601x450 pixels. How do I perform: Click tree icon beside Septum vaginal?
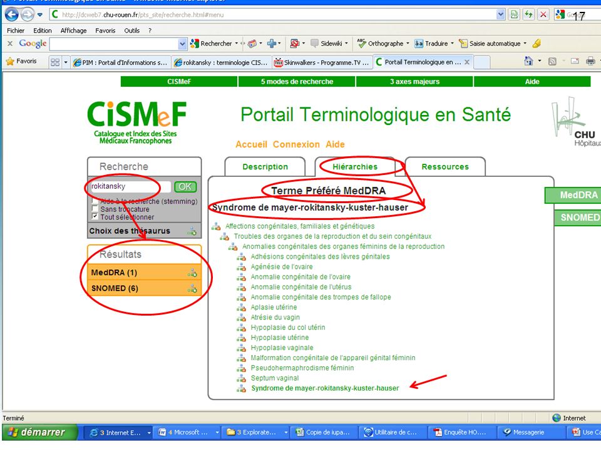click(241, 379)
